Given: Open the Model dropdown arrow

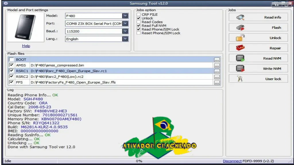Looking at the screenshot, I should [125, 16].
